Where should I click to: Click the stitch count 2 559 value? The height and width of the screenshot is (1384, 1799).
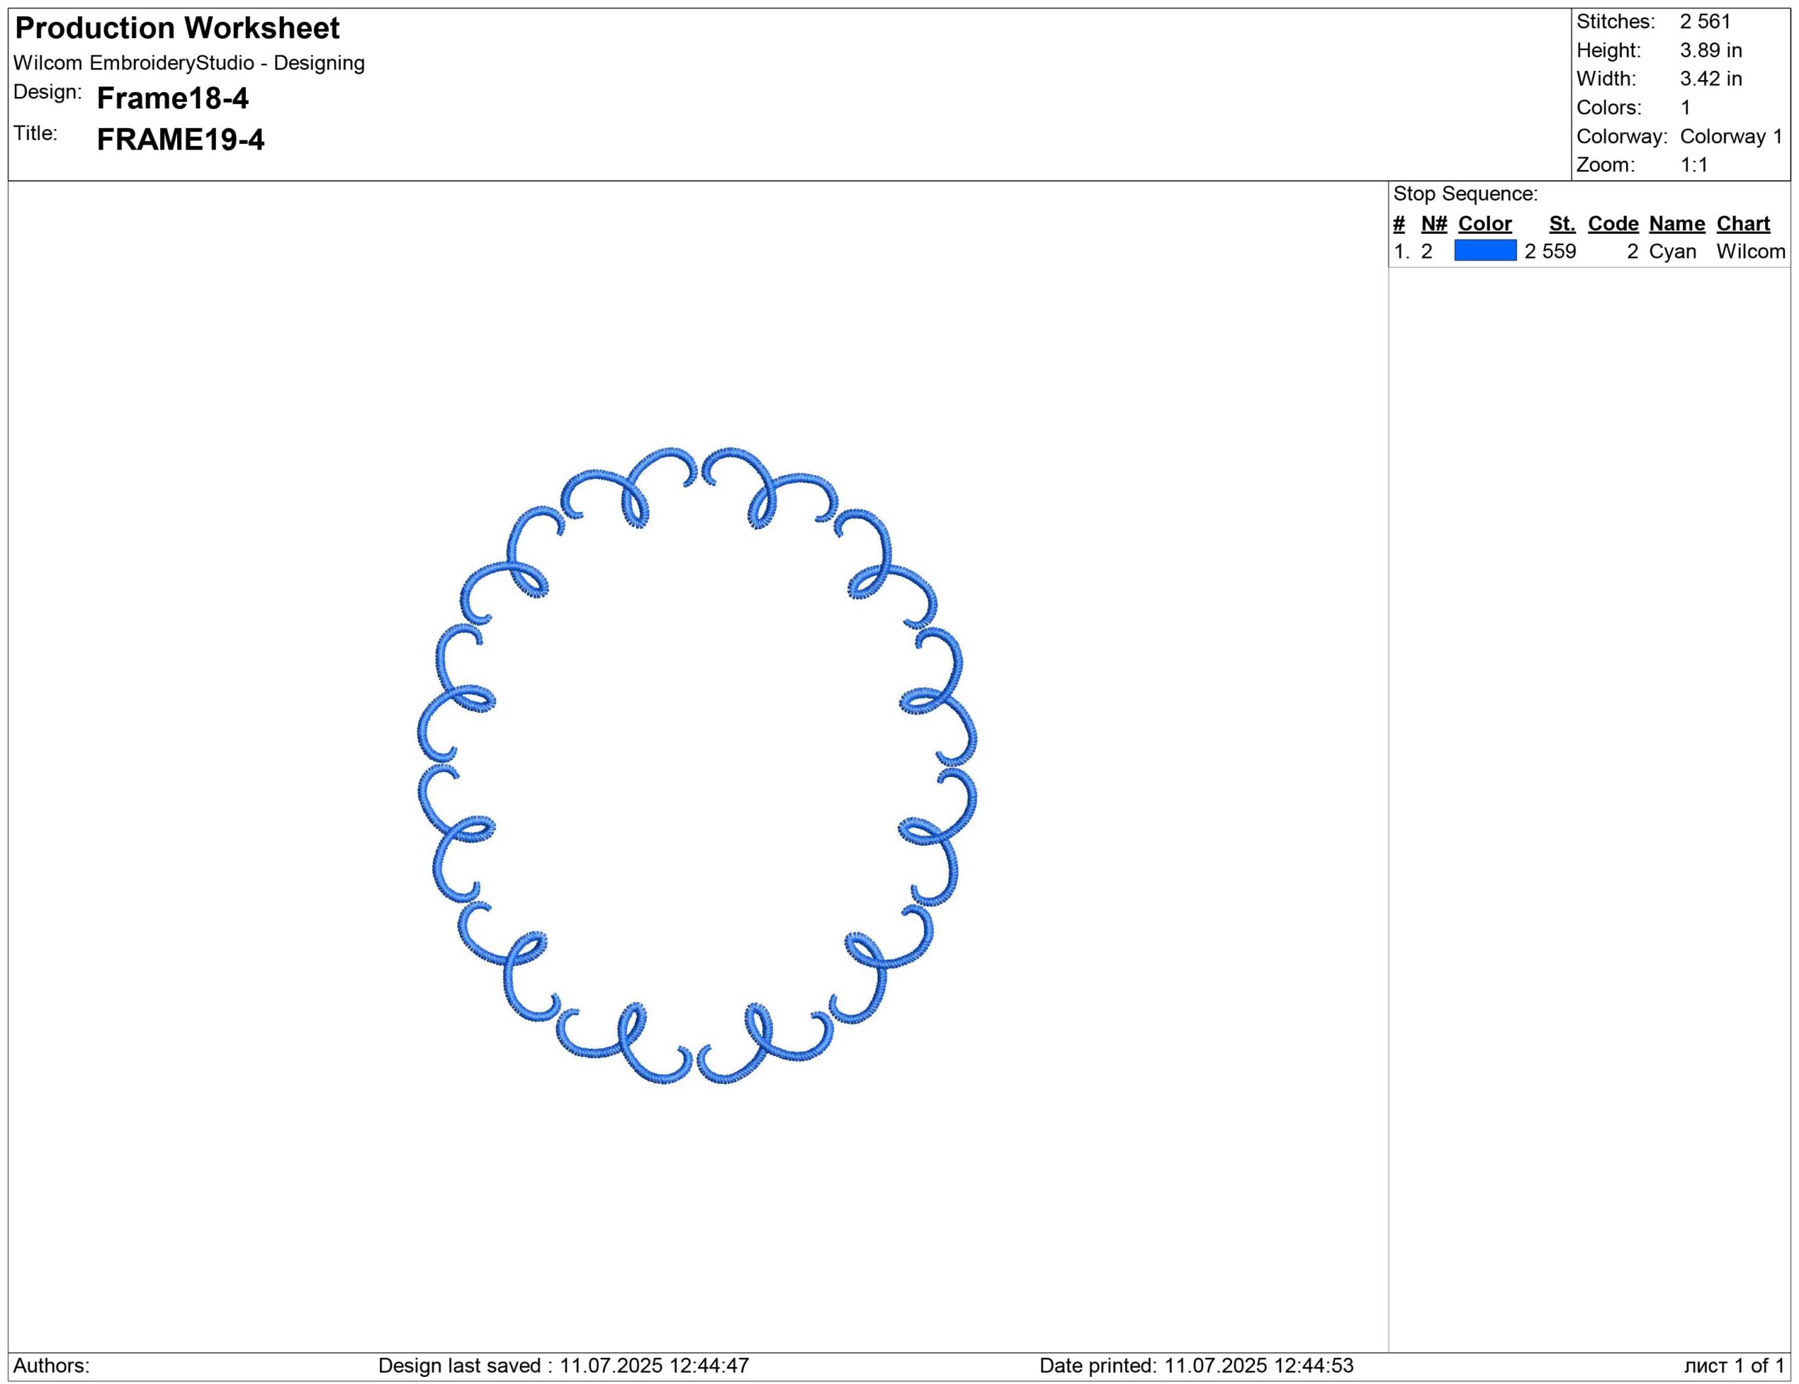click(x=1550, y=252)
